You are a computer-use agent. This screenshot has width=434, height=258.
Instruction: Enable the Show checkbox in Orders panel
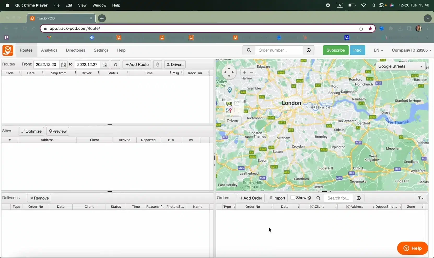(x=293, y=198)
